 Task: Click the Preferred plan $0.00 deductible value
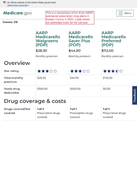click(106, 89)
